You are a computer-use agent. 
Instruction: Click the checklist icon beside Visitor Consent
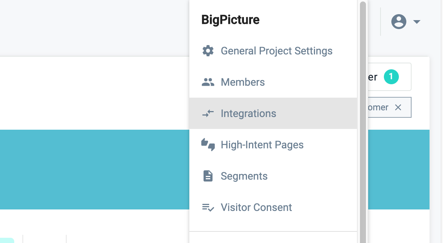tap(208, 207)
